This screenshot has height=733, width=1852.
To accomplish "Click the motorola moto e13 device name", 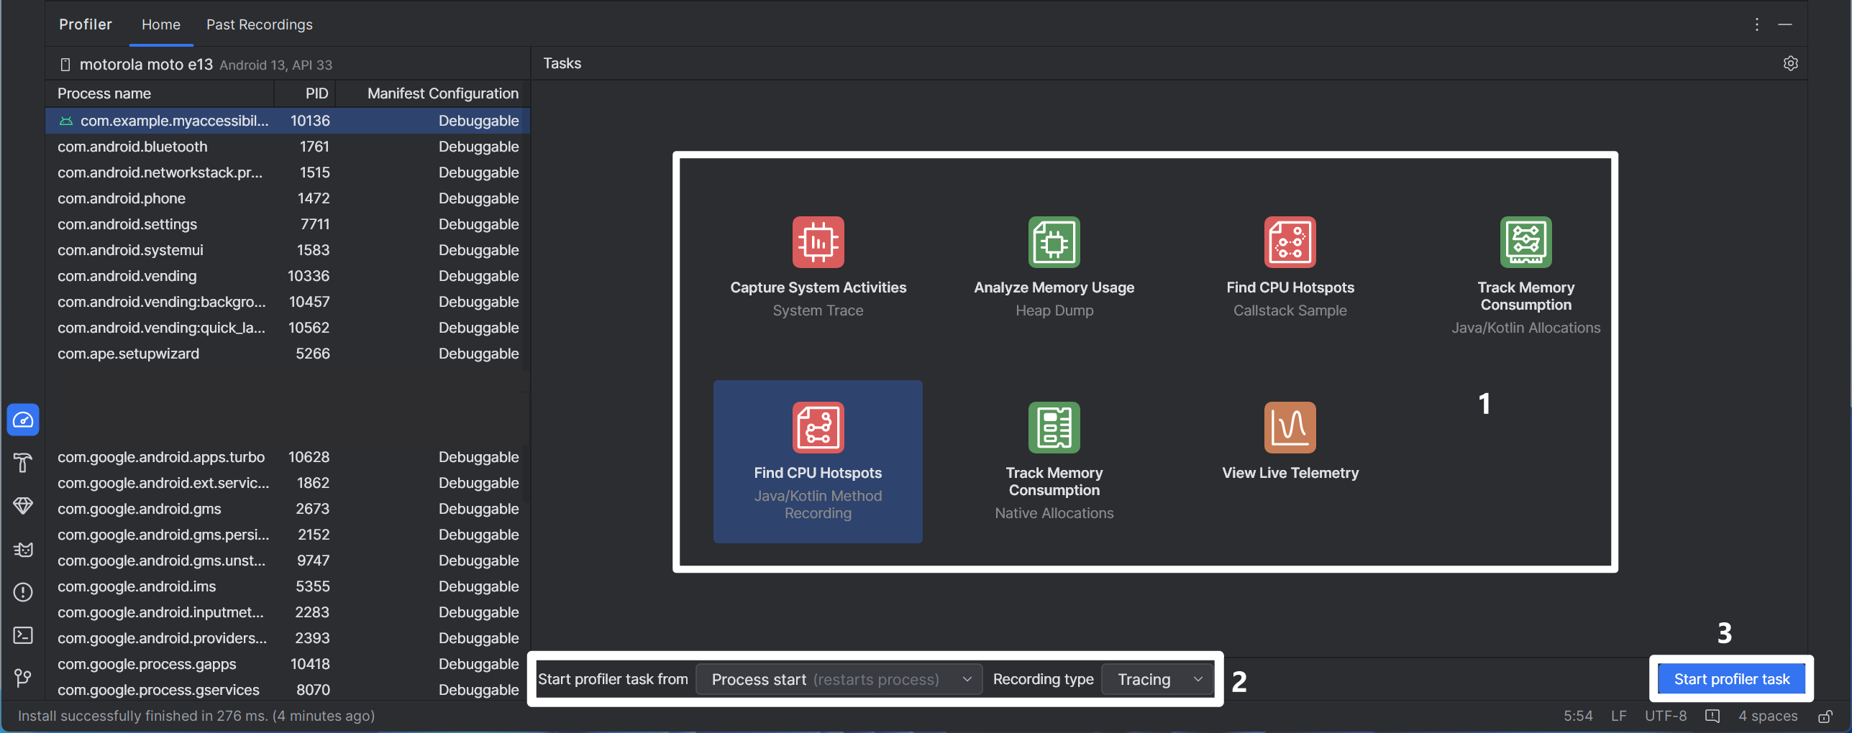I will 146,65.
